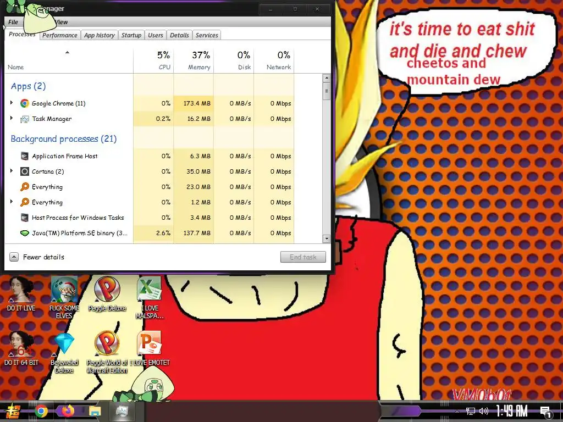563x422 pixels.
Task: Select the Host Process for Windows Tasks row
Action: 150,218
